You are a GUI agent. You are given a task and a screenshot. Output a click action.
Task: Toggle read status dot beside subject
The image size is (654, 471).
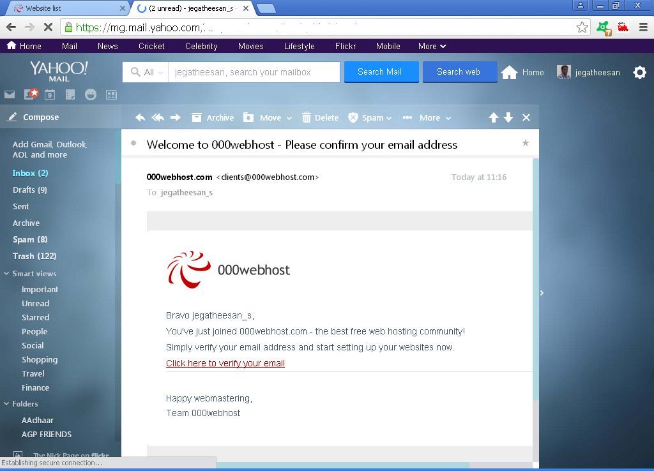133,144
